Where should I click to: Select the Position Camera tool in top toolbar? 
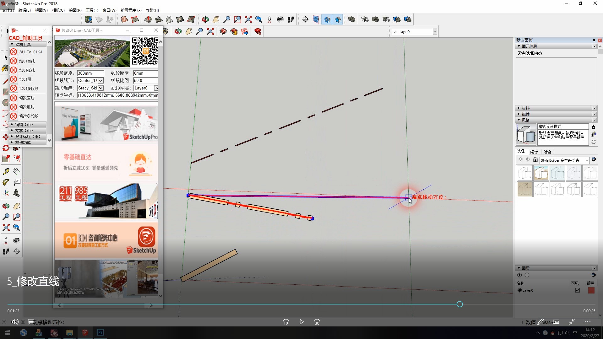[x=269, y=19]
